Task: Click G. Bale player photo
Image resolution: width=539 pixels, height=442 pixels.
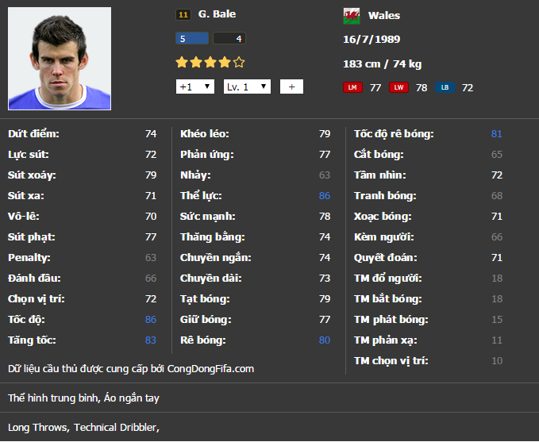Action: point(60,59)
